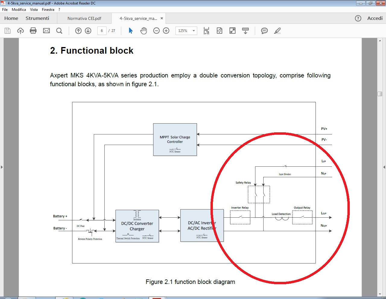Open the File menu

[x=5, y=10]
